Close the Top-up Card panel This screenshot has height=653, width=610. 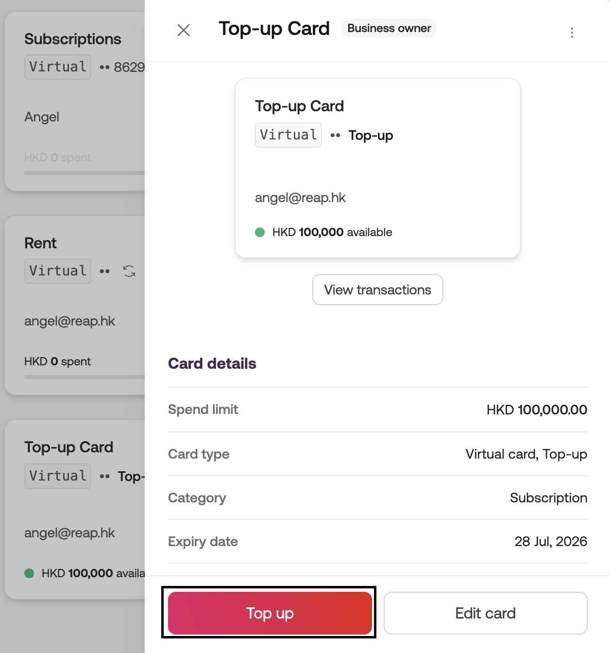[184, 30]
